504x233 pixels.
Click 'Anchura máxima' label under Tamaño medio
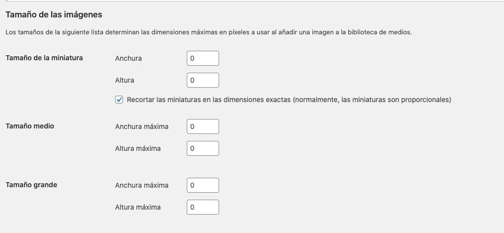click(x=142, y=126)
